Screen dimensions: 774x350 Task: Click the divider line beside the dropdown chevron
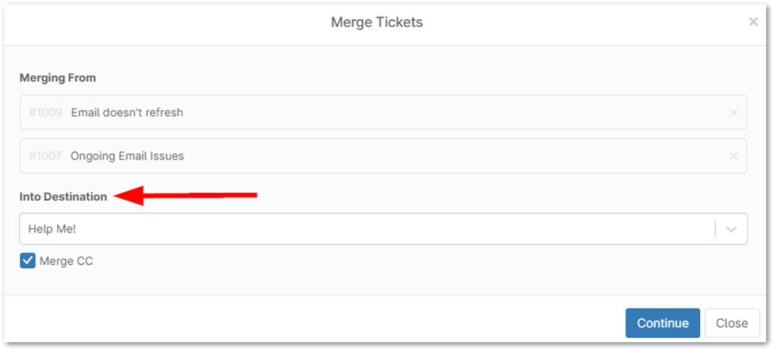715,229
